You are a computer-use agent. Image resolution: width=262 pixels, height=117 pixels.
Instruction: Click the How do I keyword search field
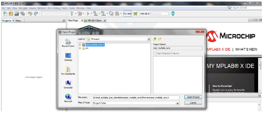pos(159,14)
